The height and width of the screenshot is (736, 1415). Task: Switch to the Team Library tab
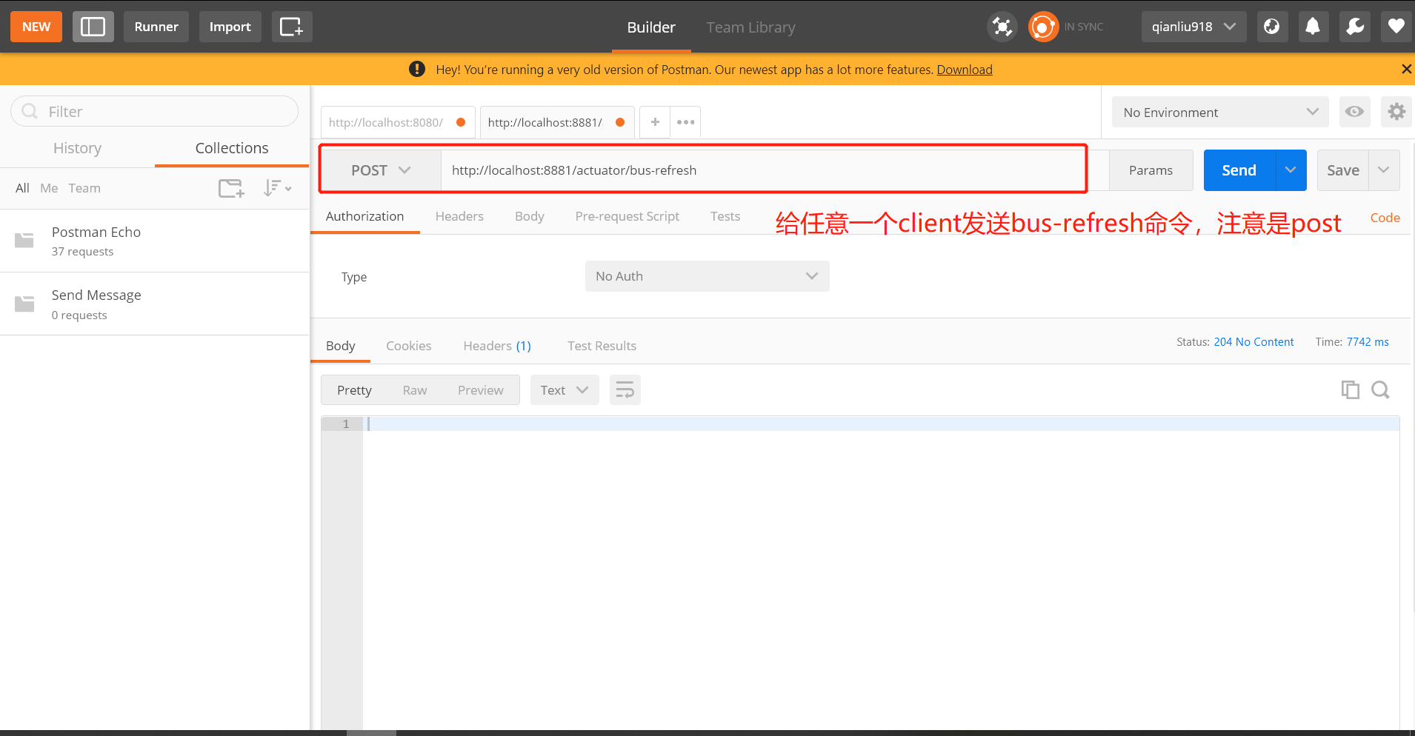click(x=750, y=27)
